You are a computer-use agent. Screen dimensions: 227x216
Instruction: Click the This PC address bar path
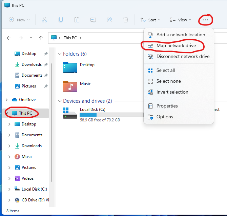pos(70,38)
